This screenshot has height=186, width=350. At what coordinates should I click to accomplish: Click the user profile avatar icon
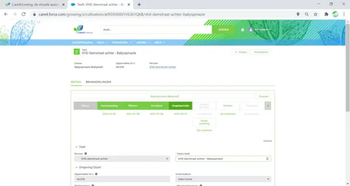tap(251, 30)
